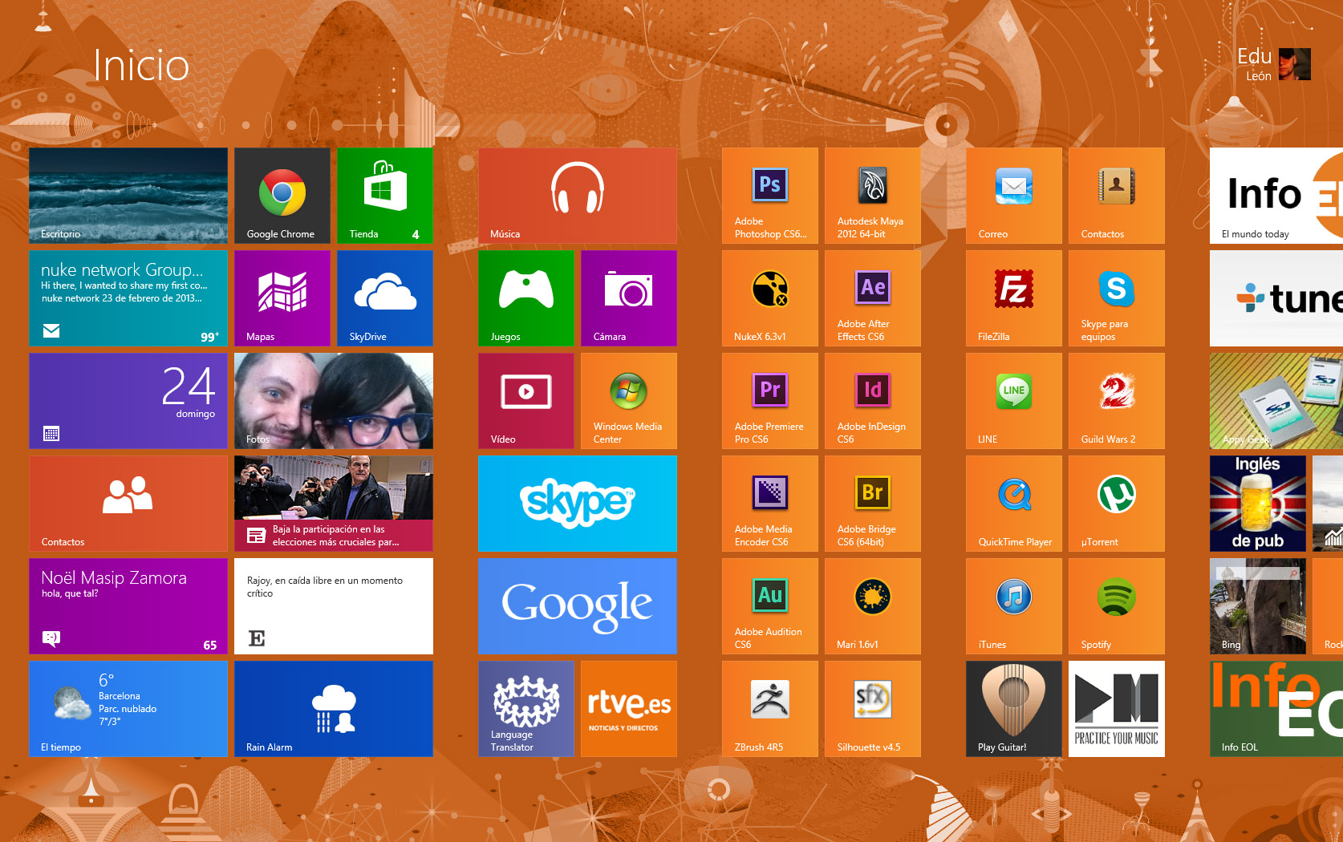Viewport: 1343px width, 842px height.
Task: Open the Correo mail tile
Action: click(1013, 196)
